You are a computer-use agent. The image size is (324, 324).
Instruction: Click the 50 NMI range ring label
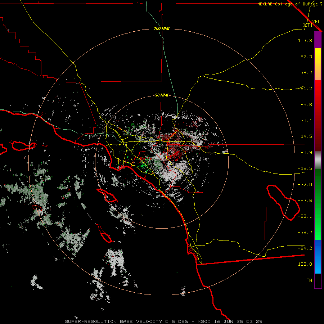click(x=162, y=95)
